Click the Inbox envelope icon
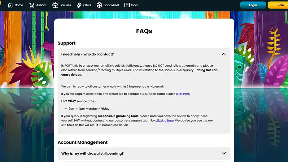Image resolution: width=288 pixels, height=162 pixels. point(127,5)
